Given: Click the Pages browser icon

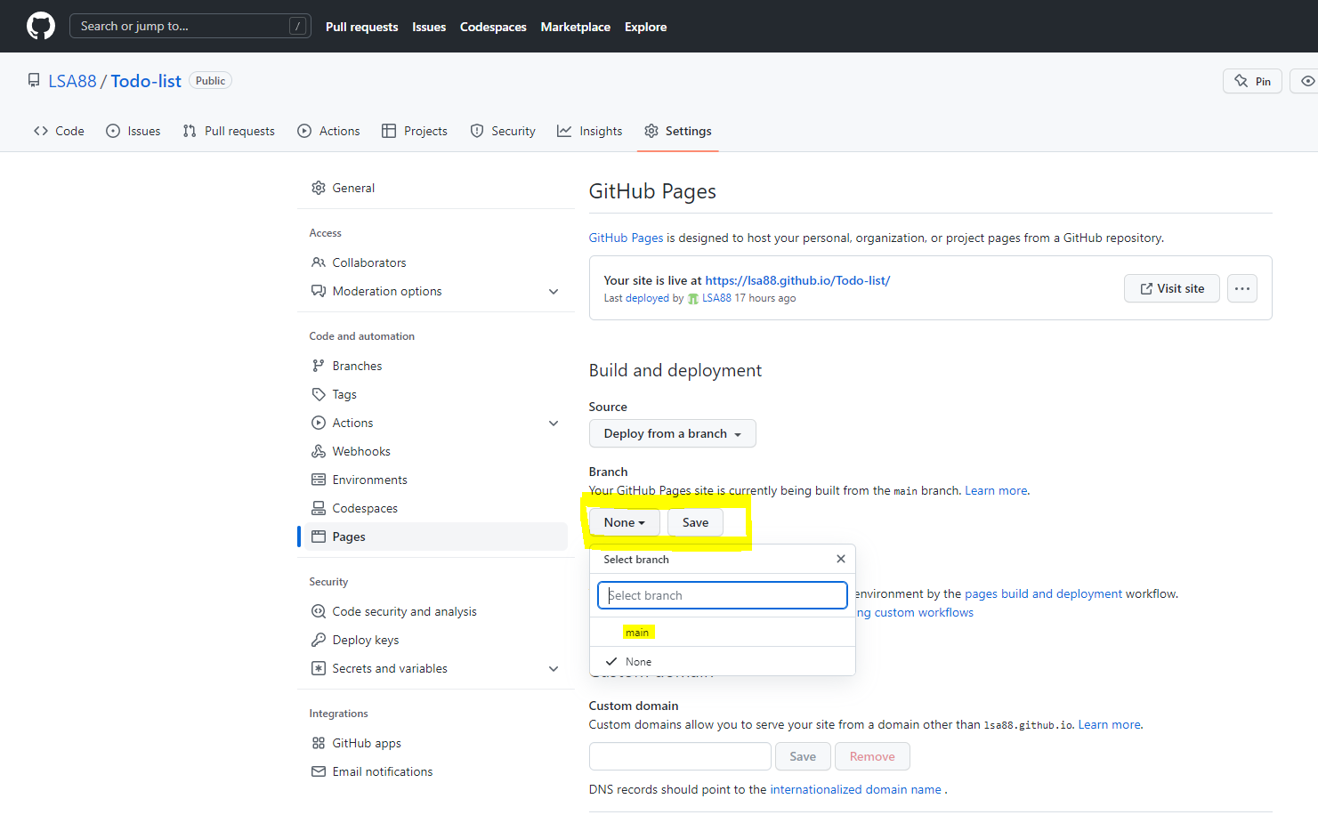Looking at the screenshot, I should (x=319, y=537).
